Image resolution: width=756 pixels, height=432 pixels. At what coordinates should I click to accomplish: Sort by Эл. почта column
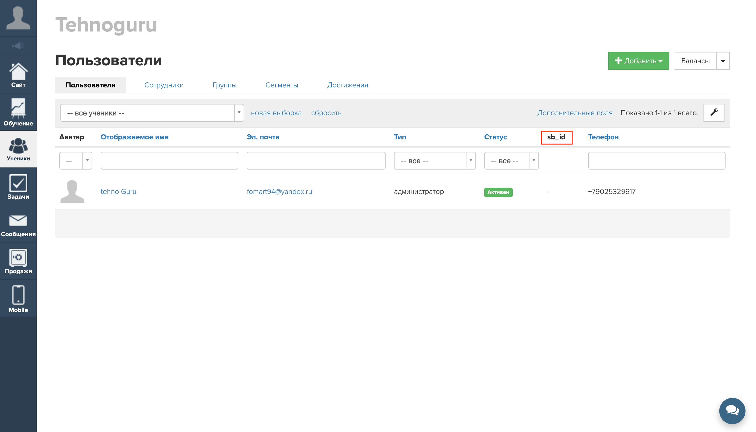coord(263,137)
